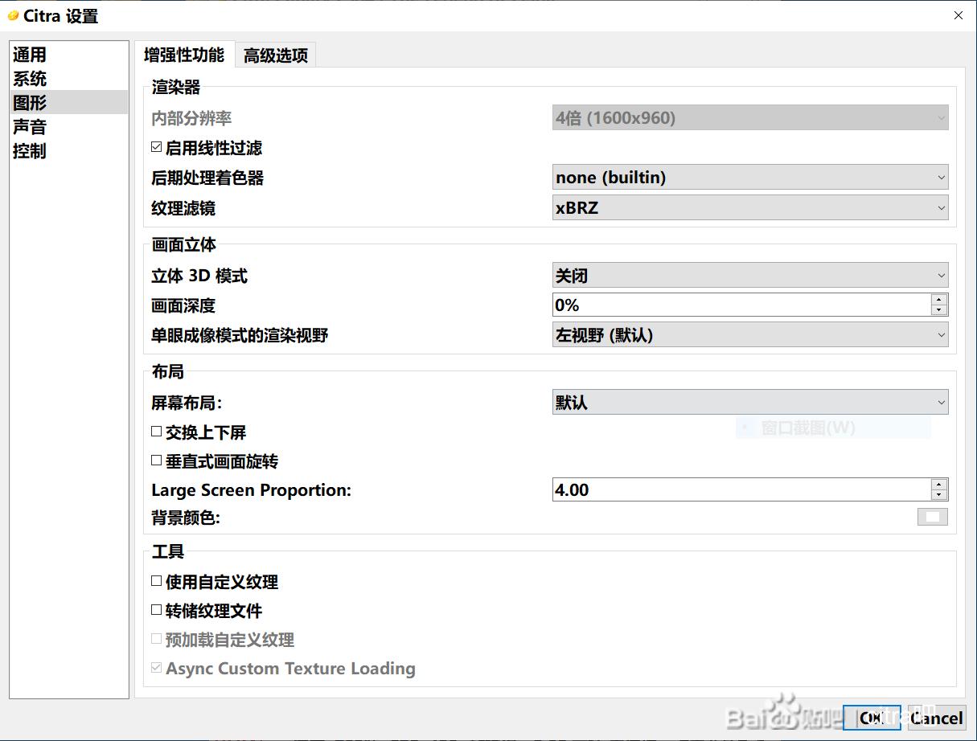The width and height of the screenshot is (977, 741).
Task: Click the 画面深度 0% input field
Action: [x=741, y=305]
